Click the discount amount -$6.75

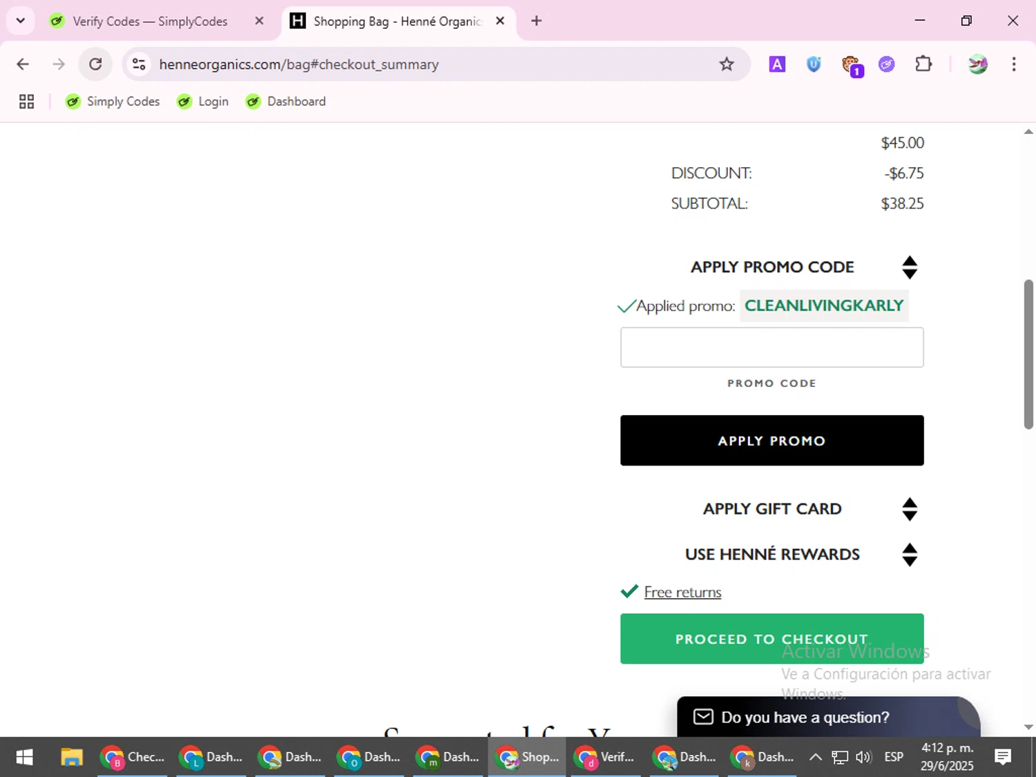pos(904,173)
